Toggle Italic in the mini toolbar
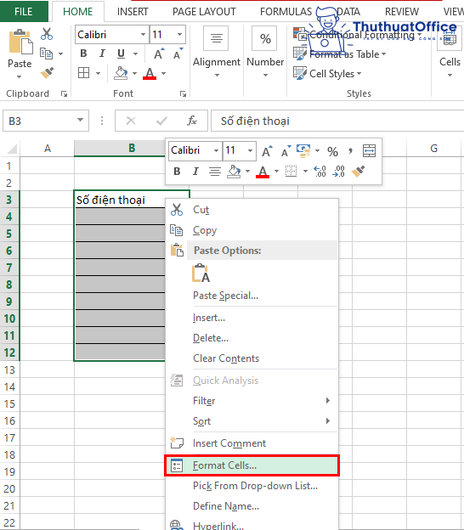The height and width of the screenshot is (530, 464). [x=195, y=172]
